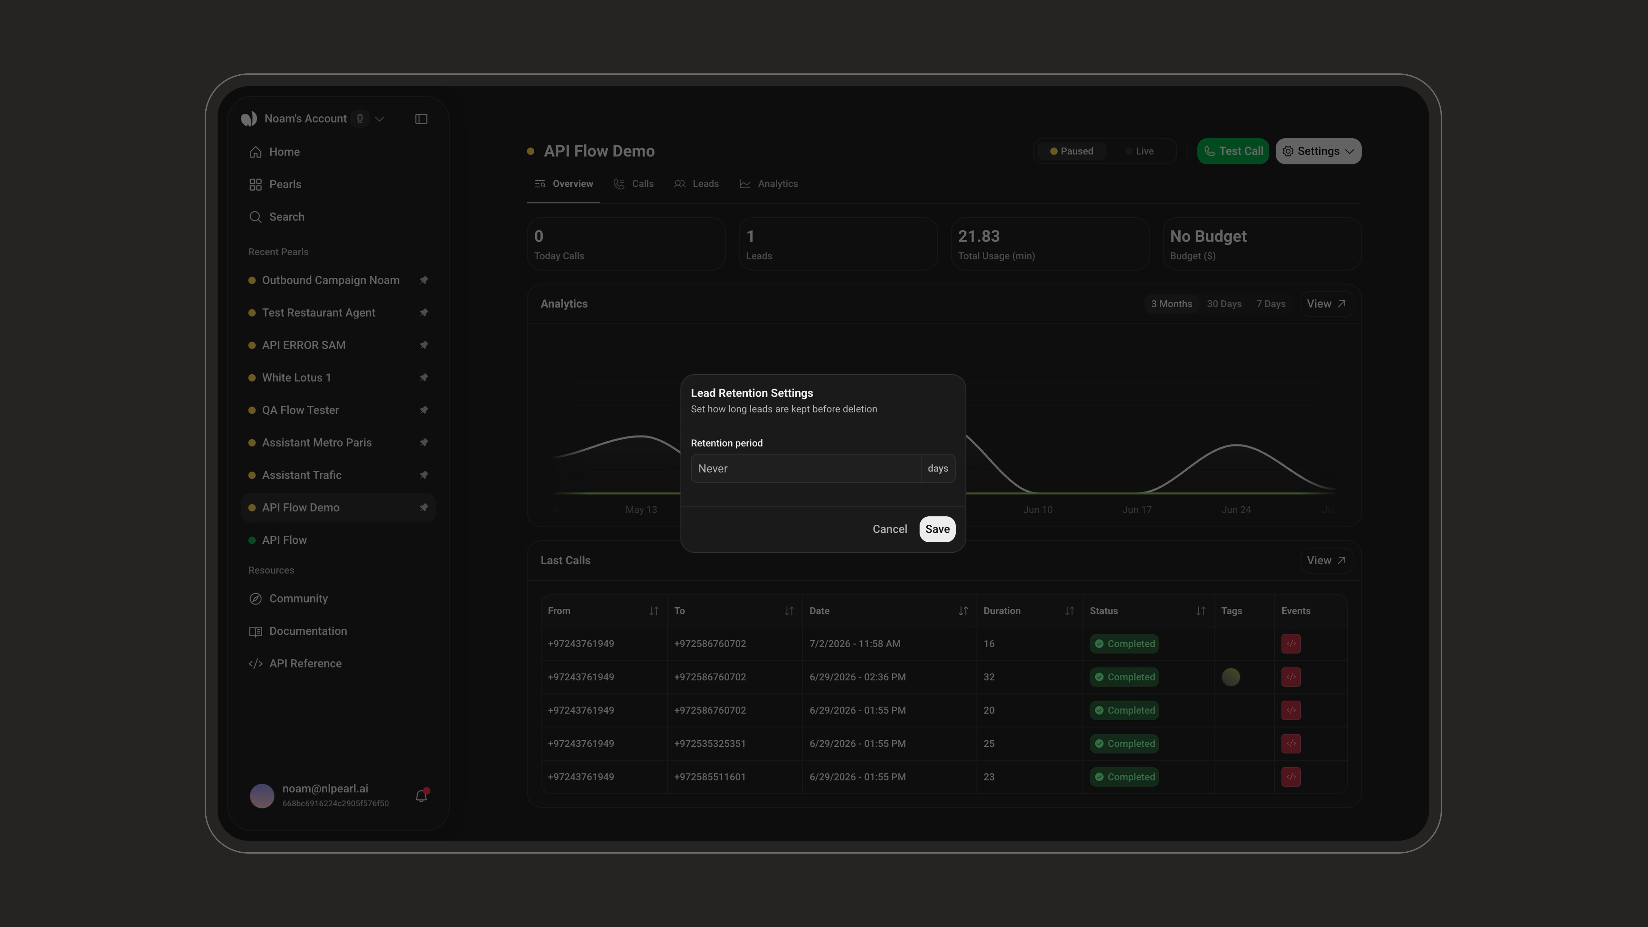Image resolution: width=1648 pixels, height=927 pixels.
Task: Open events icon for the 6/29/2026 02:36 PM call
Action: pos(1290,677)
